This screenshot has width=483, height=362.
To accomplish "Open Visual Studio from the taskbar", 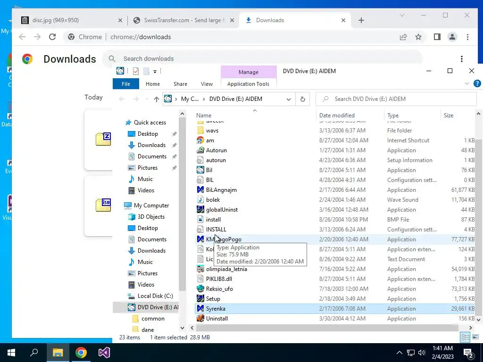I will 104,353.
